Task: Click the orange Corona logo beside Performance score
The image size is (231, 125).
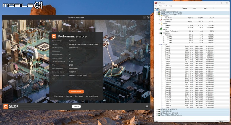Action: coord(54,36)
